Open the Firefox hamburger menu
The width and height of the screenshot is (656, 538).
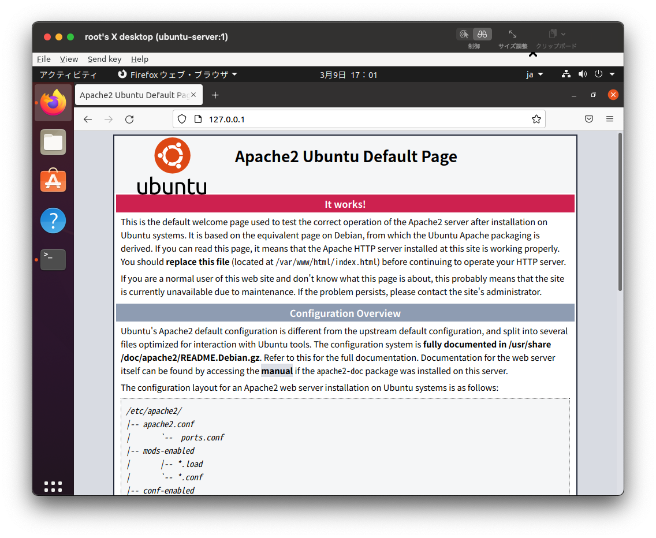pos(610,119)
